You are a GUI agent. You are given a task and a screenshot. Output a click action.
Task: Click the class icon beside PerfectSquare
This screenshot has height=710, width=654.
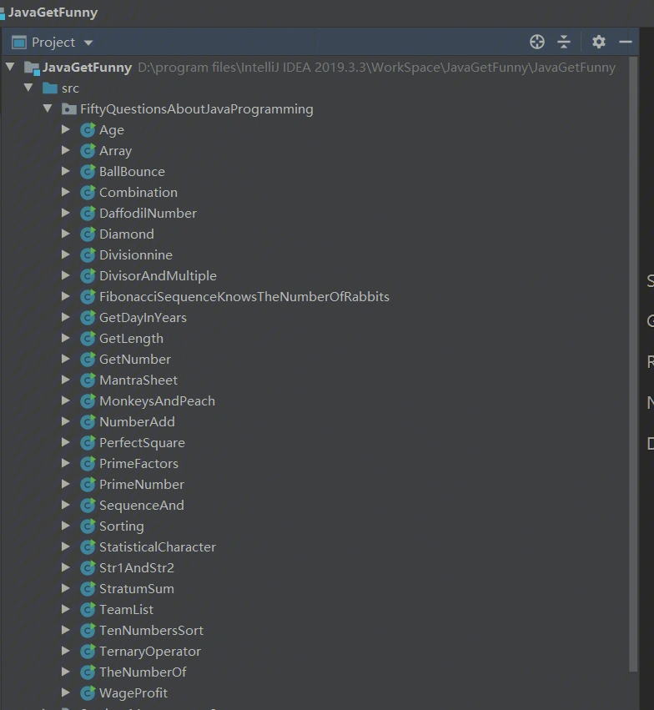(88, 442)
